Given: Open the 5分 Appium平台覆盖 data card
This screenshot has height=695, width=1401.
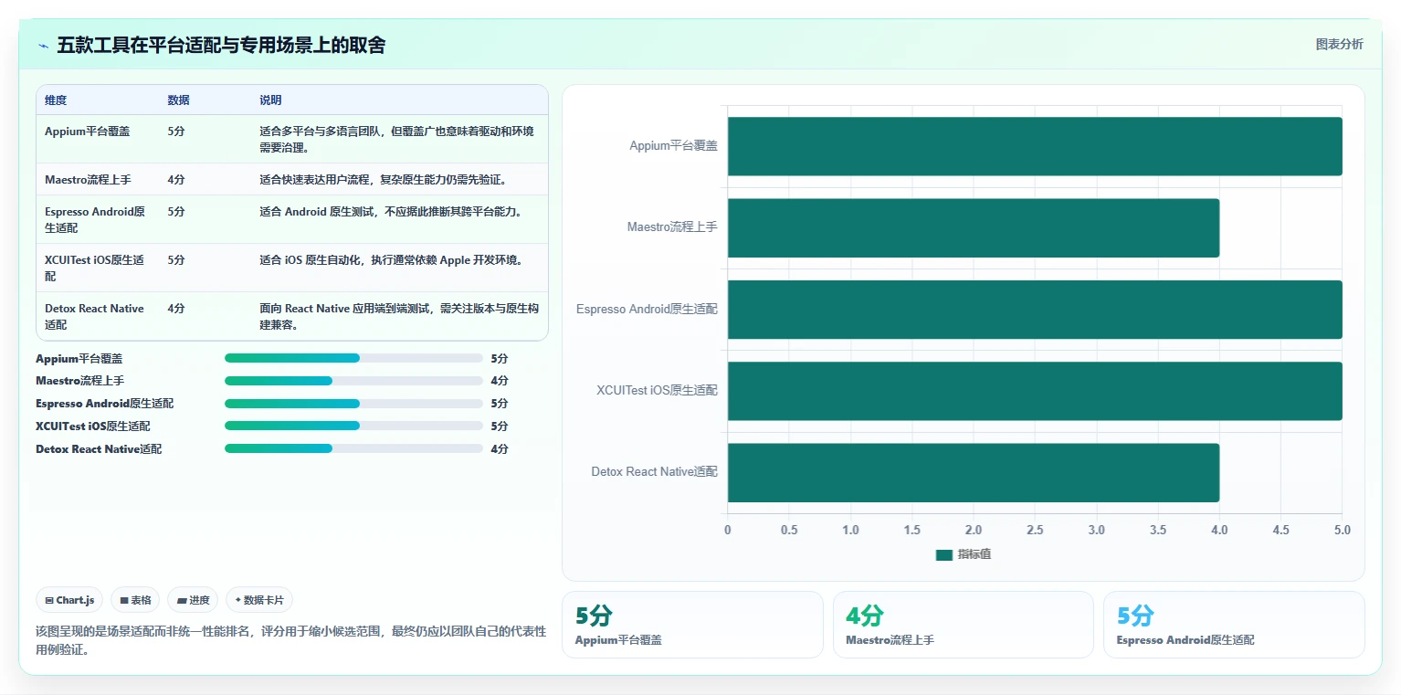Looking at the screenshot, I should pos(692,625).
